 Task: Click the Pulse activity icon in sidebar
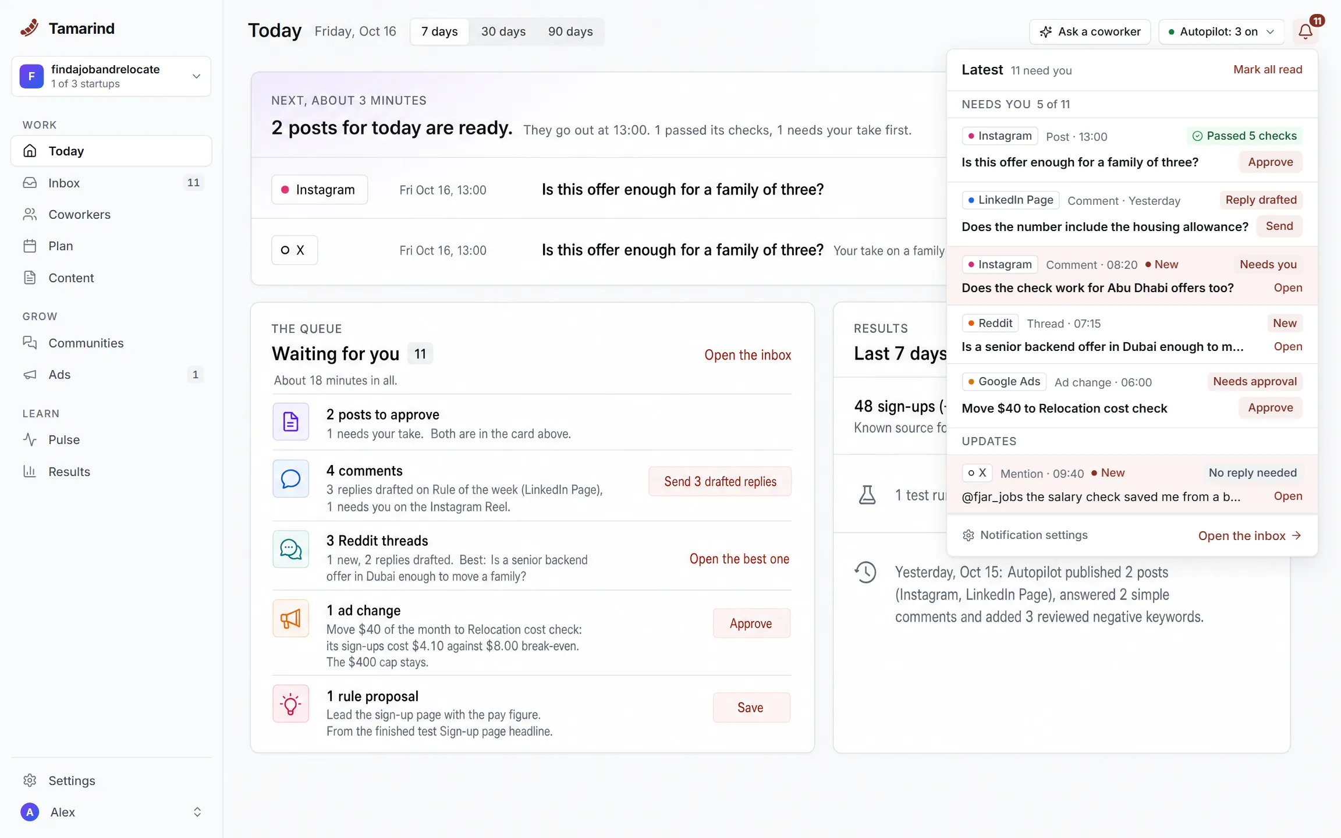pos(30,439)
